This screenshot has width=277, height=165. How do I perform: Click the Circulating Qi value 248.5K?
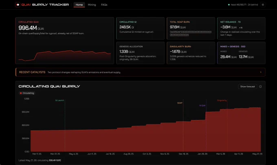125,27
